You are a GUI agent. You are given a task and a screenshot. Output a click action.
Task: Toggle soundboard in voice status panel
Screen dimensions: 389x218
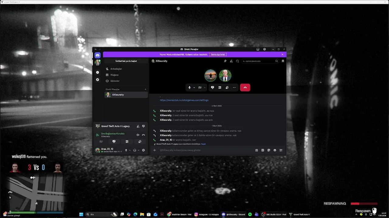pos(140,141)
